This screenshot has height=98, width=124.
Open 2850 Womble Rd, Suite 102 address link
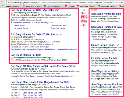pyautogui.click(x=105, y=37)
